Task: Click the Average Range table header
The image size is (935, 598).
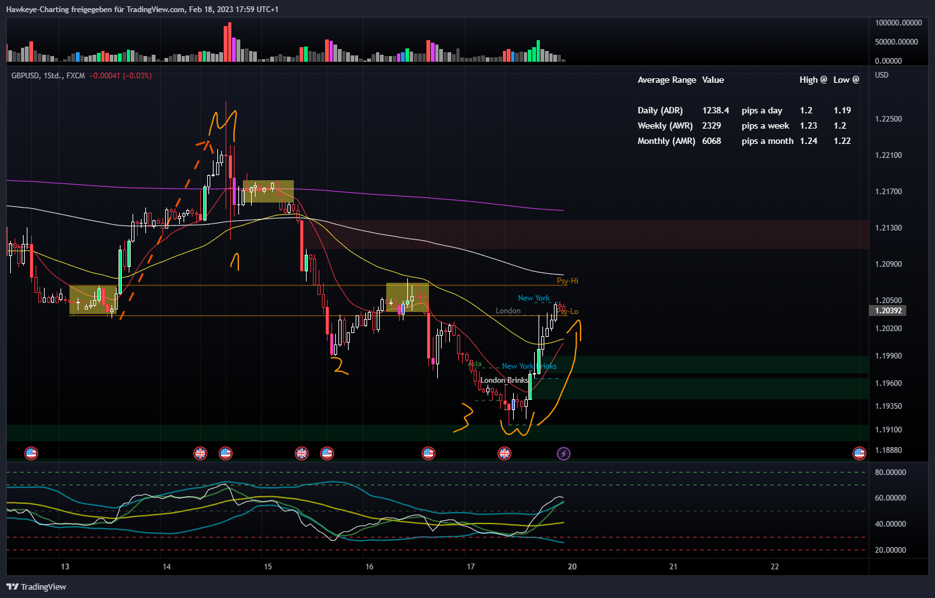Action: coord(667,80)
